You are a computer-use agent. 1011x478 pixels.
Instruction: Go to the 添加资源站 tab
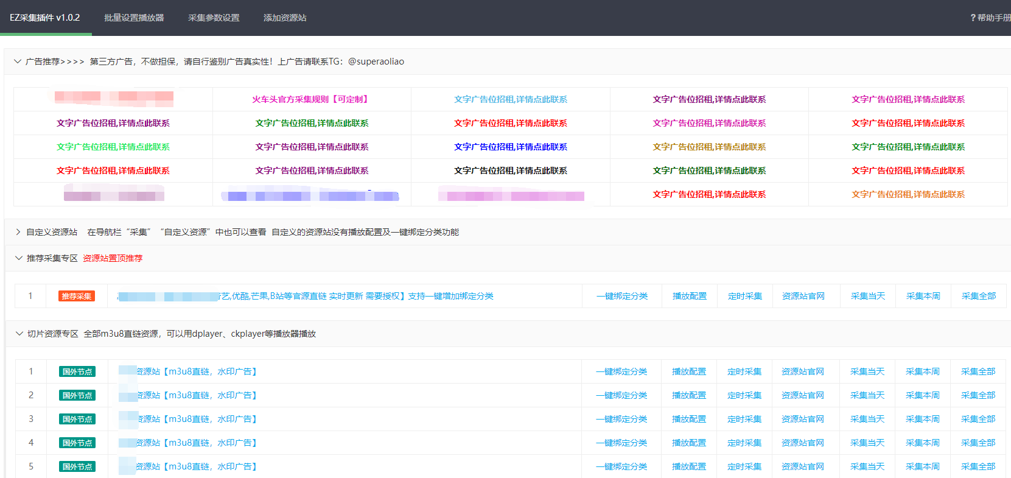point(285,18)
